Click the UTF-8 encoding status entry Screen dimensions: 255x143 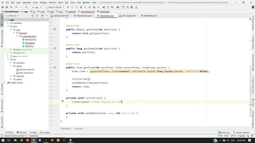[233, 136]
